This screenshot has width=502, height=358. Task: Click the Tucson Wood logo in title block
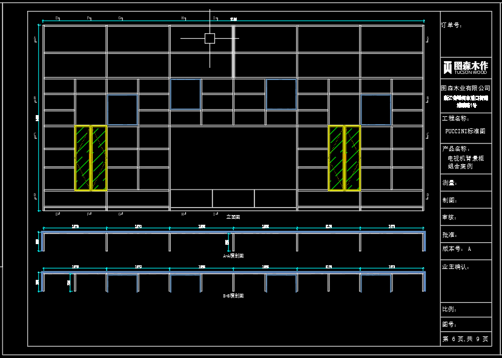pyautogui.click(x=465, y=67)
